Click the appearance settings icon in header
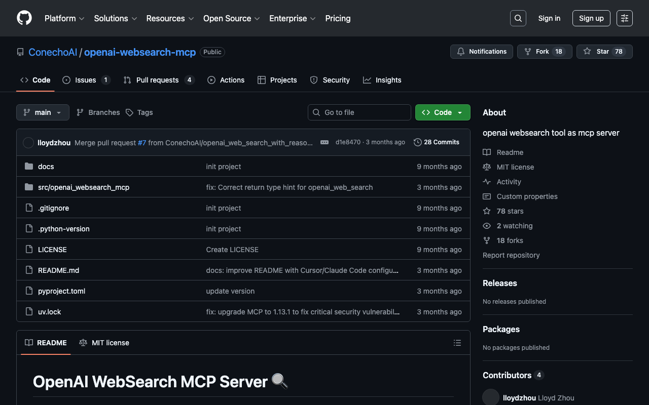Viewport: 649px width, 405px height. (x=624, y=18)
